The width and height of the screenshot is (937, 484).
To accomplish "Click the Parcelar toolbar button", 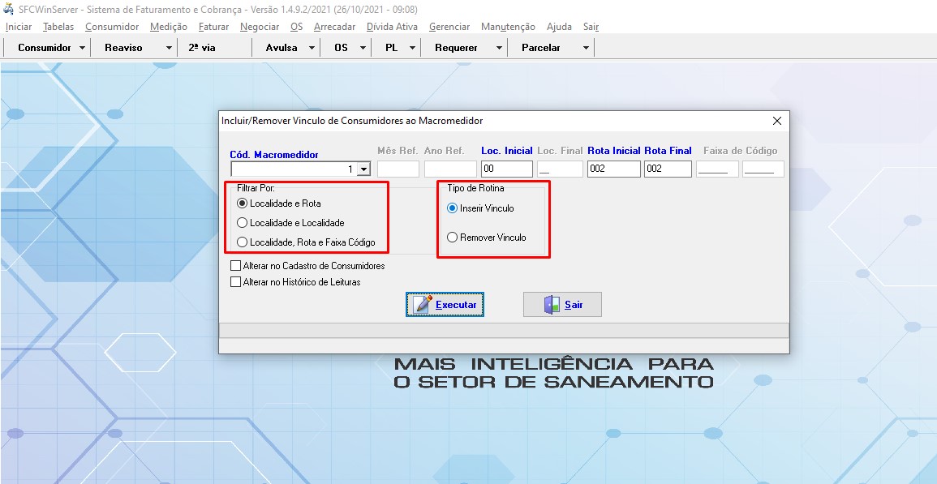I will coord(540,47).
